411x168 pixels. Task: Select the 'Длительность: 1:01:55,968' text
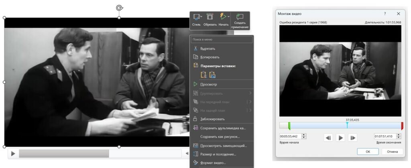click(x=383, y=22)
